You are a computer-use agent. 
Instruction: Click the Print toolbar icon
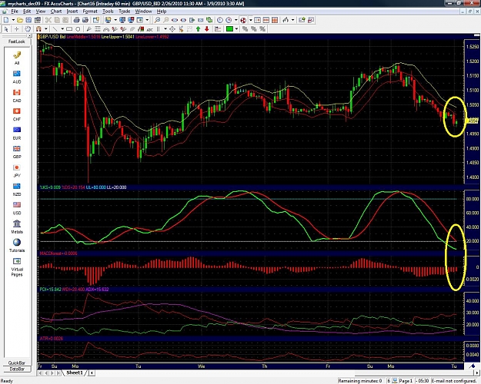click(x=76, y=20)
